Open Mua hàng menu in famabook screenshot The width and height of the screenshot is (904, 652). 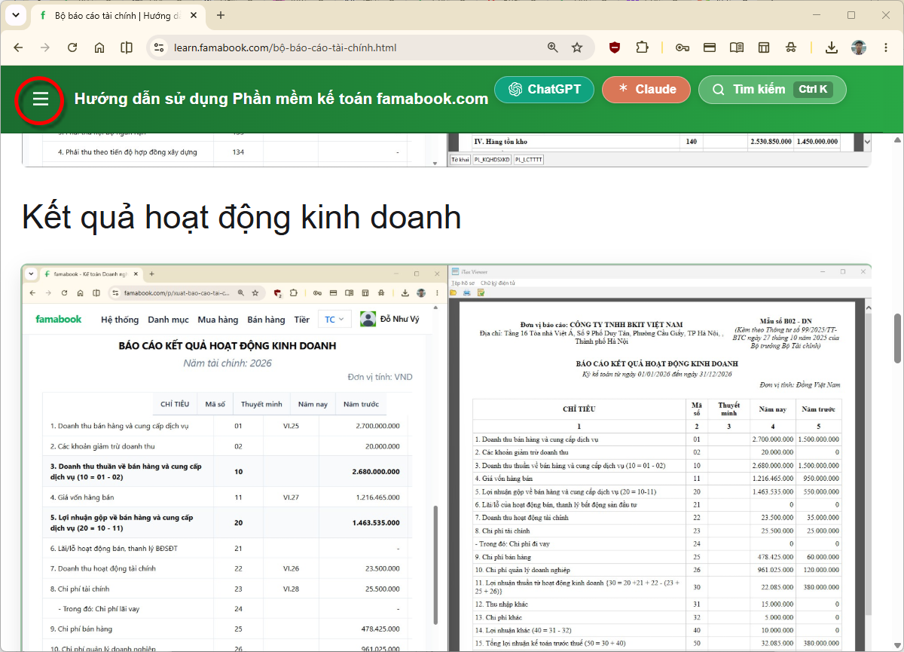[x=218, y=320]
